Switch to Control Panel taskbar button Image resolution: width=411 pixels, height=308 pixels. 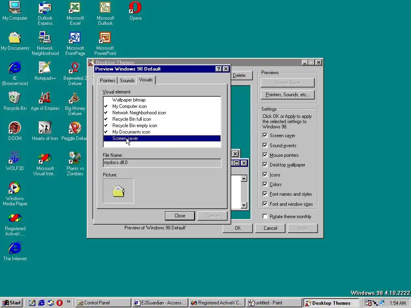103,303
